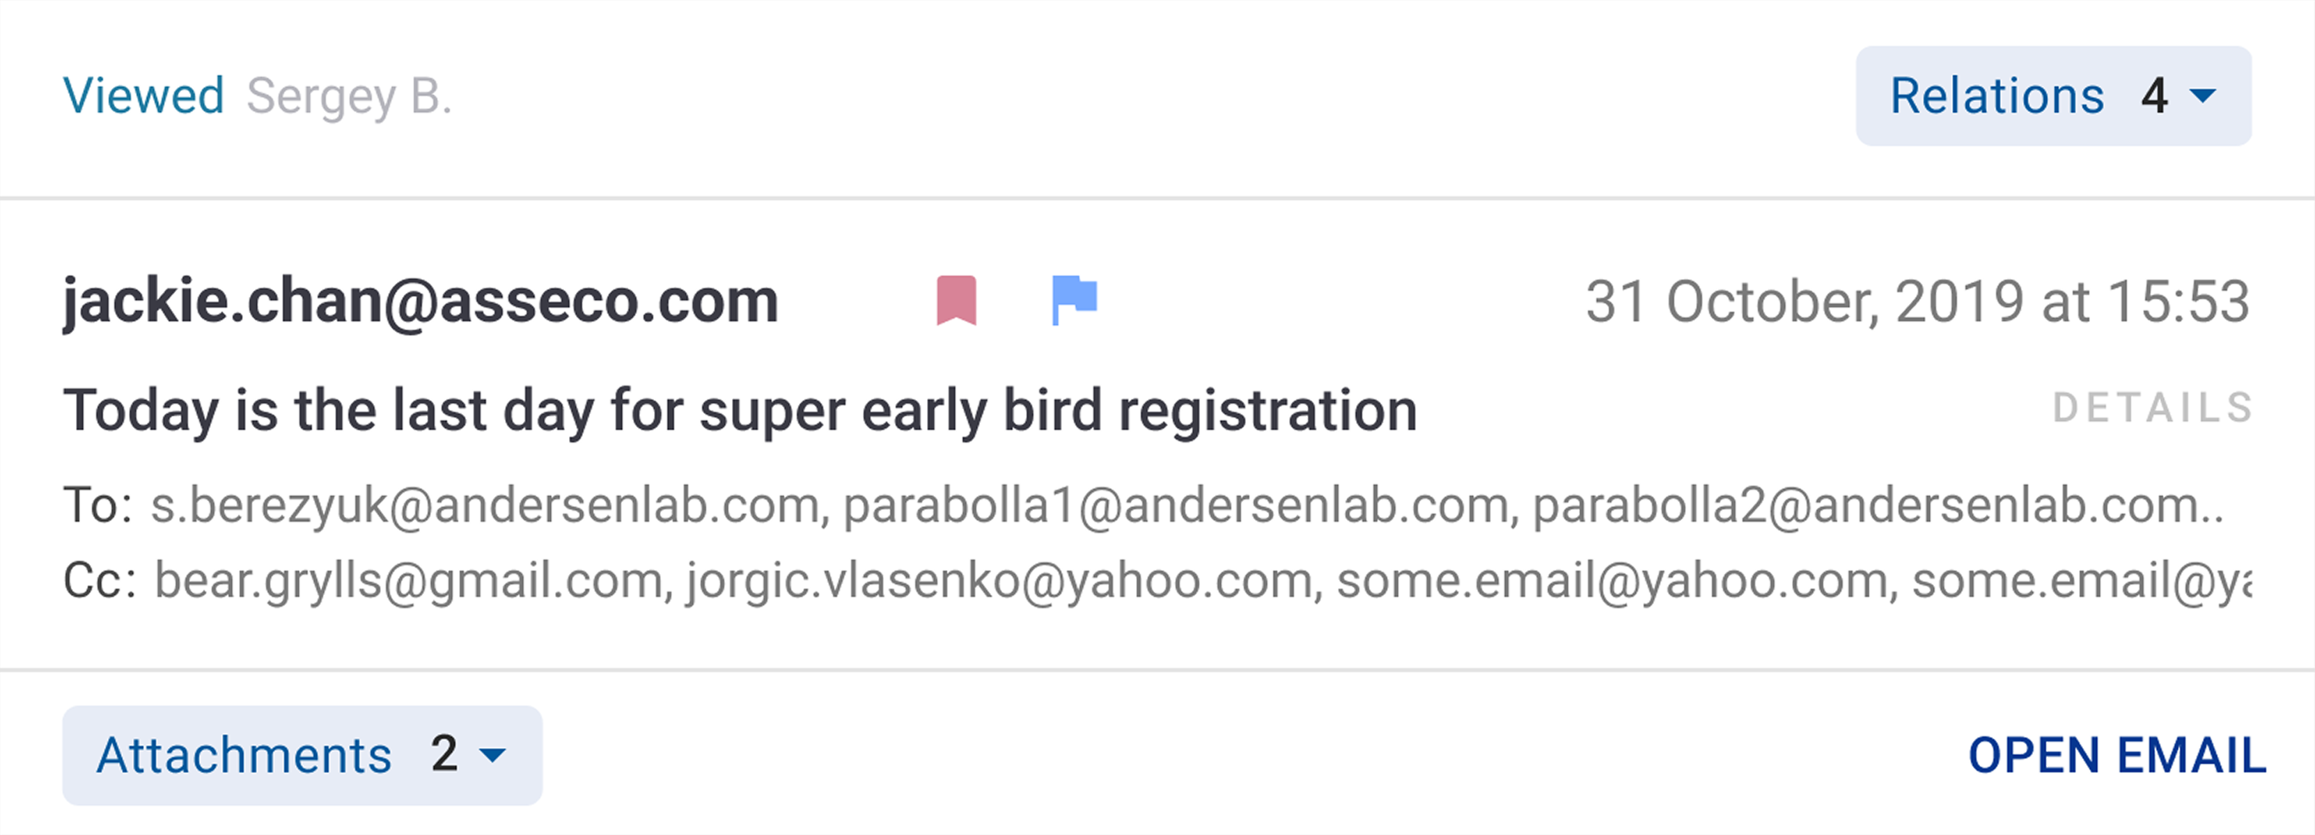The image size is (2315, 835).
Task: Select viewer name Sergey B.
Action: coord(349,96)
